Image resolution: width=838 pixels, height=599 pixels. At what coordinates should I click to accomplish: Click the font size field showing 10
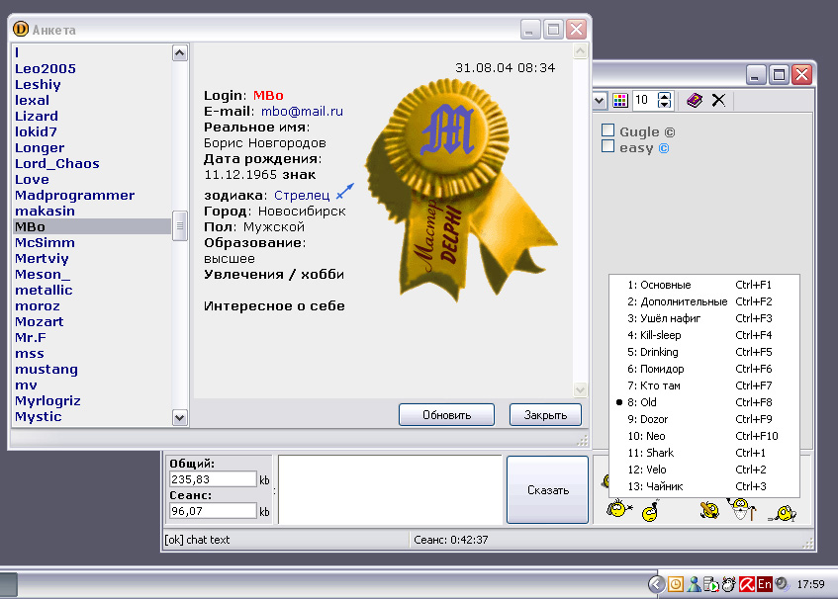pos(645,101)
